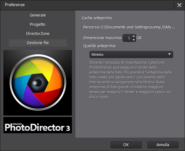
Task: Confirm preferences with the OK button
Action: click(126, 145)
